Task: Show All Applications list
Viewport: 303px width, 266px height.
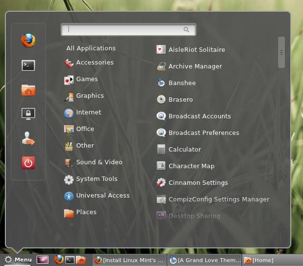Action: 91,48
